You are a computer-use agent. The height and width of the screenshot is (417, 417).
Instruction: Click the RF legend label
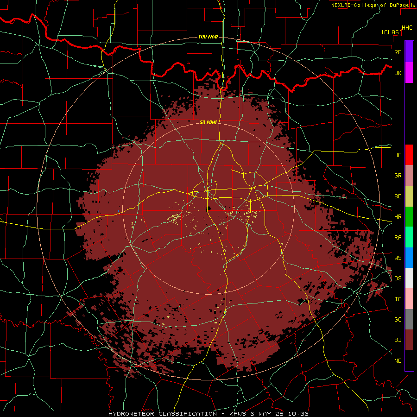point(398,52)
